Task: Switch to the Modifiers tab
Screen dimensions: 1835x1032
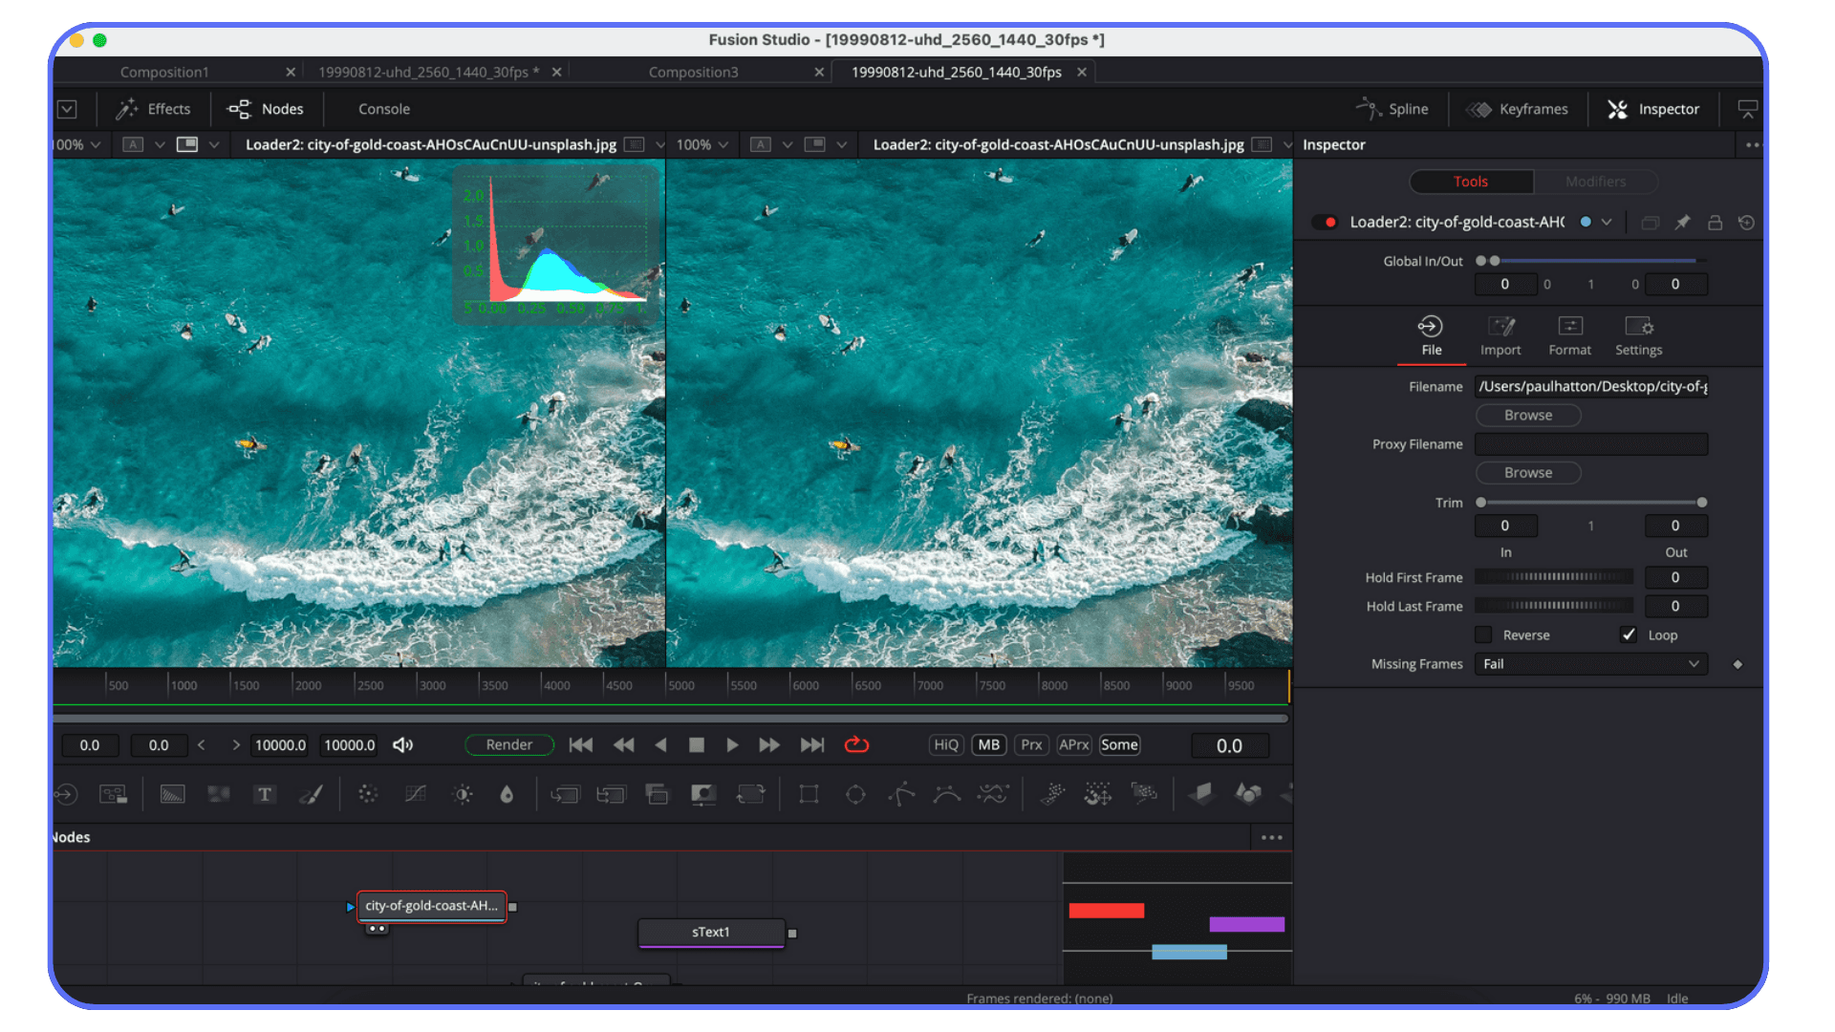Action: click(x=1594, y=182)
